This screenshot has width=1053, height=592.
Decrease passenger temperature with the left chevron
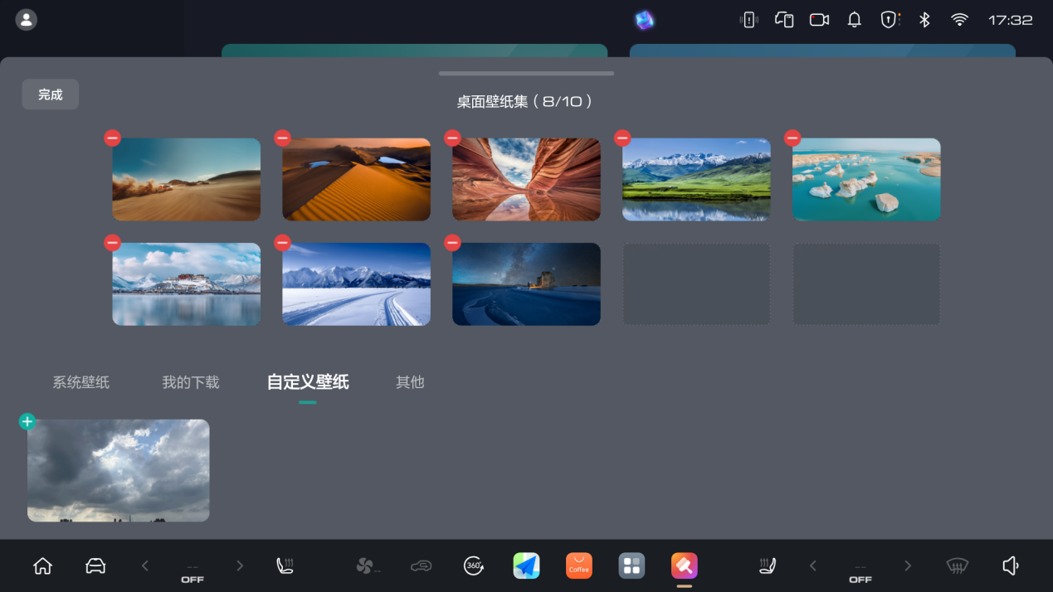coord(813,565)
